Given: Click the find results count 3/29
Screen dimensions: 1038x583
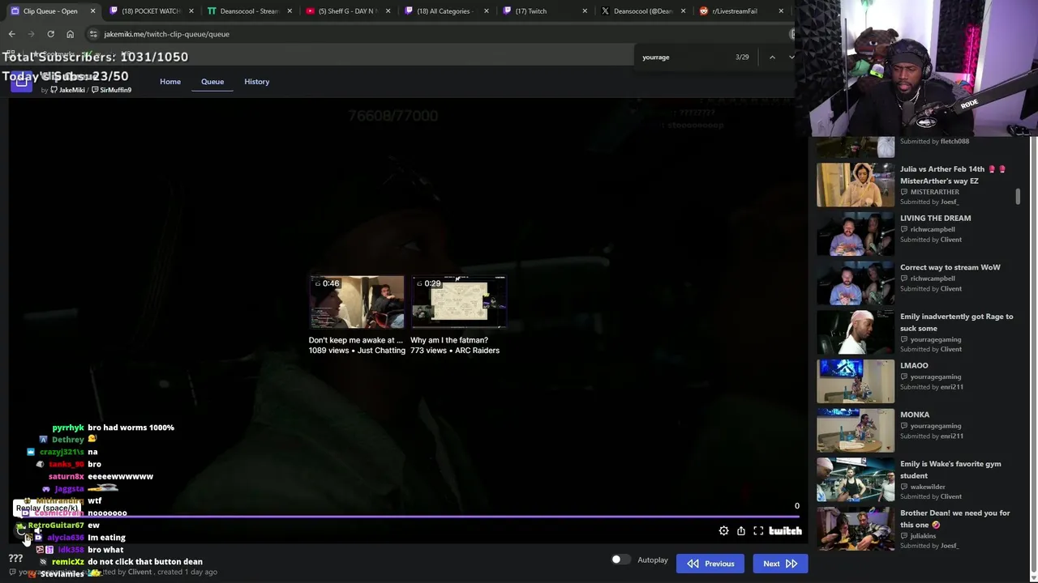Looking at the screenshot, I should tap(742, 57).
